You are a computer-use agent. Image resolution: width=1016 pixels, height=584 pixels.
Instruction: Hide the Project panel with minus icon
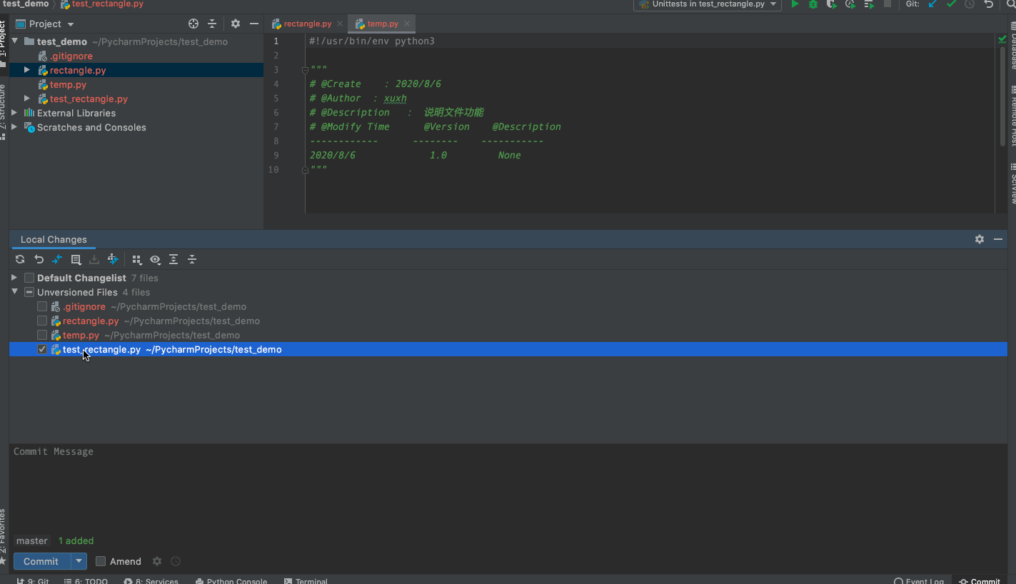[x=254, y=24]
